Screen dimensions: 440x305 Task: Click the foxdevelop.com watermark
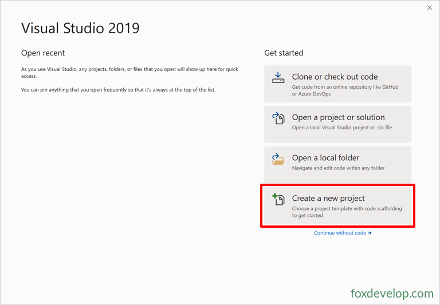pyautogui.click(x=392, y=294)
